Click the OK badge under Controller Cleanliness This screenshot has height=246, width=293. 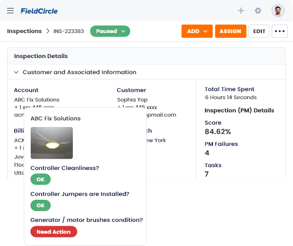40,179
